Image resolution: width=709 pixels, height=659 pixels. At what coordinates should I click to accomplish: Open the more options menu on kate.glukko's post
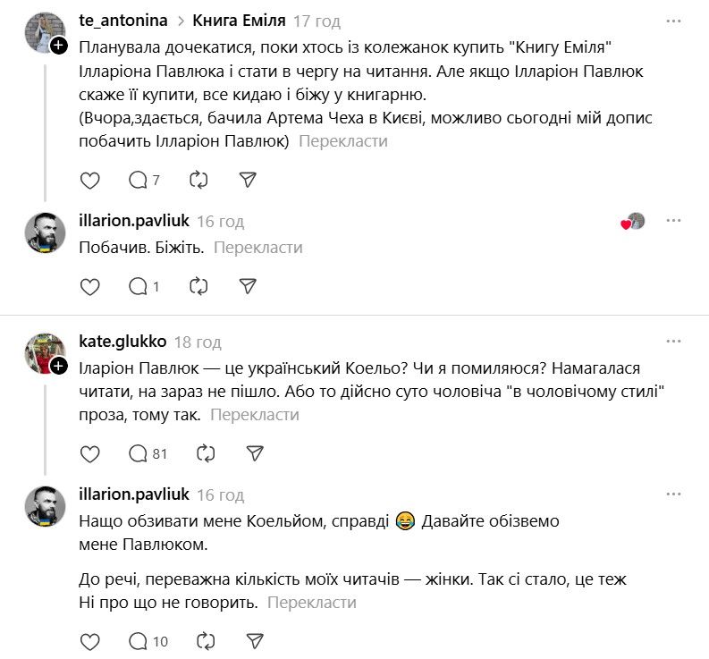click(x=673, y=341)
